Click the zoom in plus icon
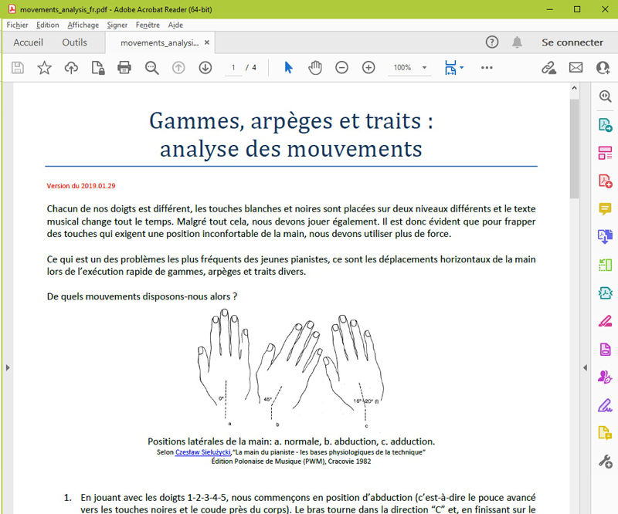The width and height of the screenshot is (618, 514). click(x=368, y=68)
